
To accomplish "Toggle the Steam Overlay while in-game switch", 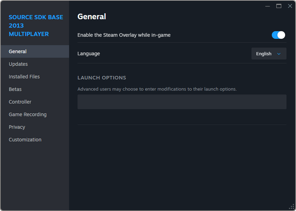I will (x=278, y=35).
